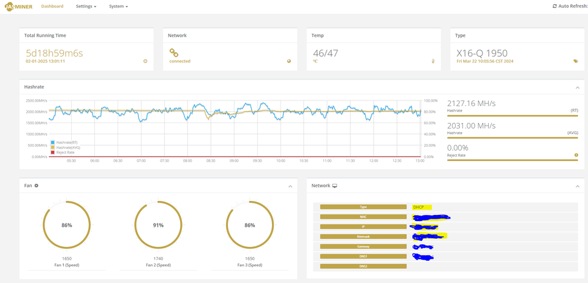
Task: Click the chain link connected icon
Action: click(173, 53)
